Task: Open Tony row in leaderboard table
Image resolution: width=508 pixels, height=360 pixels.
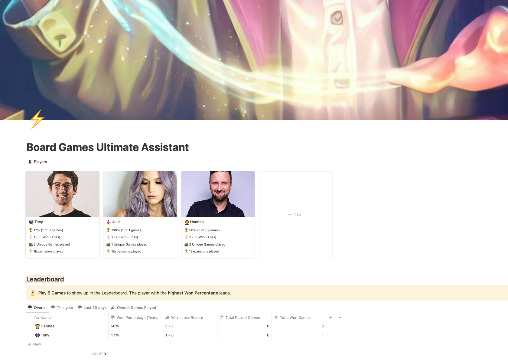Action: point(45,335)
